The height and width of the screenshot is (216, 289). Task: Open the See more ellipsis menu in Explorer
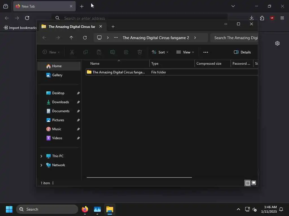(206, 52)
